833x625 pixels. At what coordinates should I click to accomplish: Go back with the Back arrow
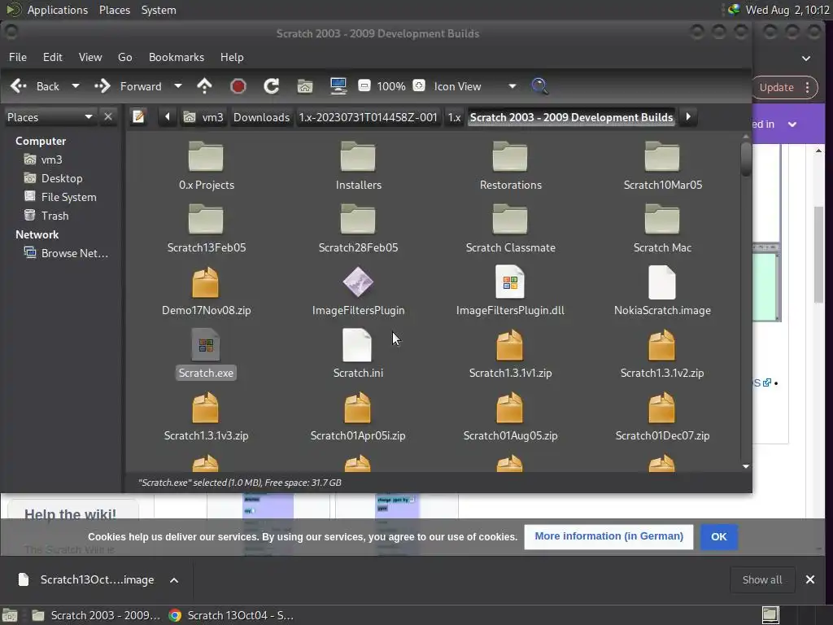(34, 86)
